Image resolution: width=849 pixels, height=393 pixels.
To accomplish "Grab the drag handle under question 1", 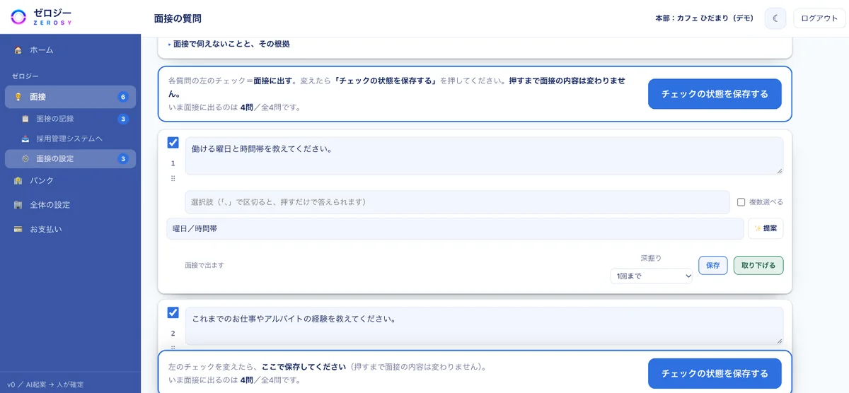I will (x=173, y=179).
